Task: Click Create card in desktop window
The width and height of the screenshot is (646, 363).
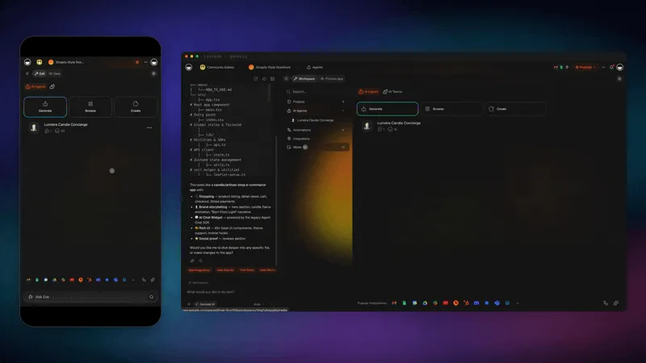Action: point(515,109)
